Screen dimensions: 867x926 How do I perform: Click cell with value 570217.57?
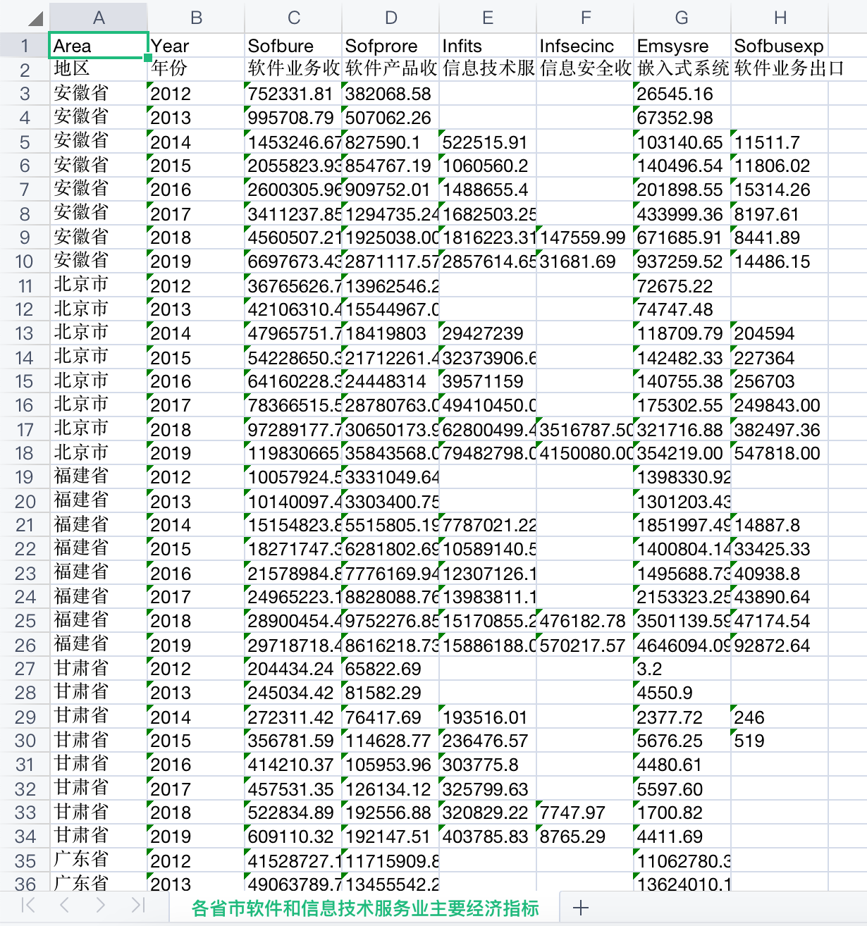point(585,645)
